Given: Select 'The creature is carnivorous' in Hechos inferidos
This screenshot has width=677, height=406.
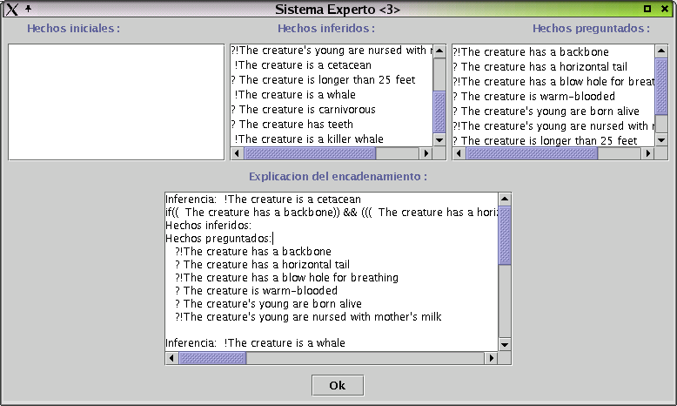Looking at the screenshot, I should pyautogui.click(x=303, y=110).
